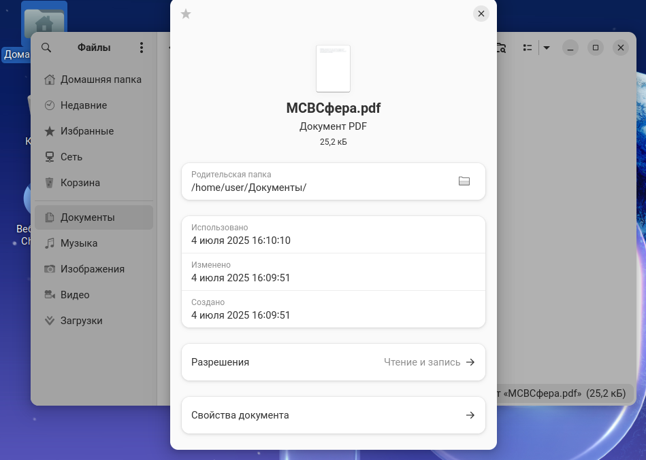
Task: Expand Свойства документа section
Action: coord(333,415)
